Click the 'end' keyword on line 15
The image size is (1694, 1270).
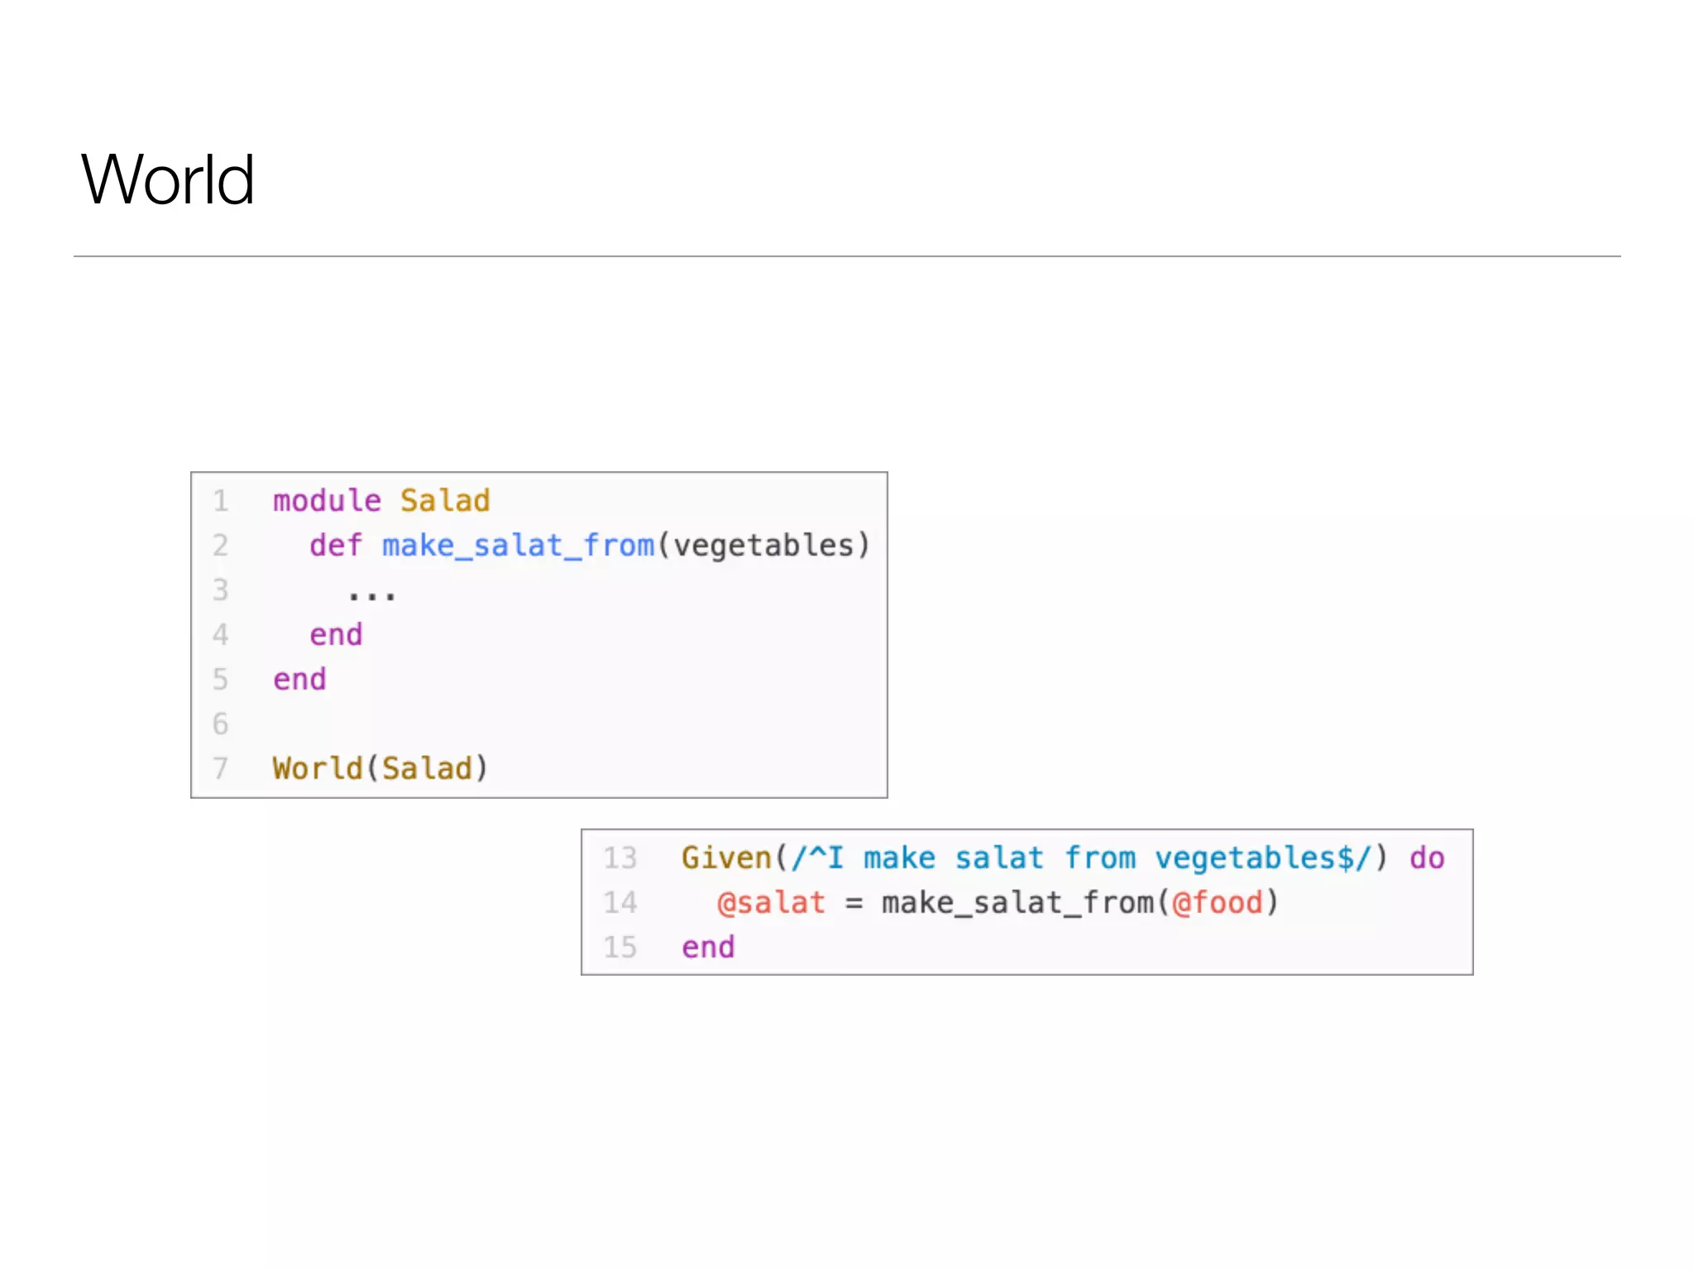708,948
